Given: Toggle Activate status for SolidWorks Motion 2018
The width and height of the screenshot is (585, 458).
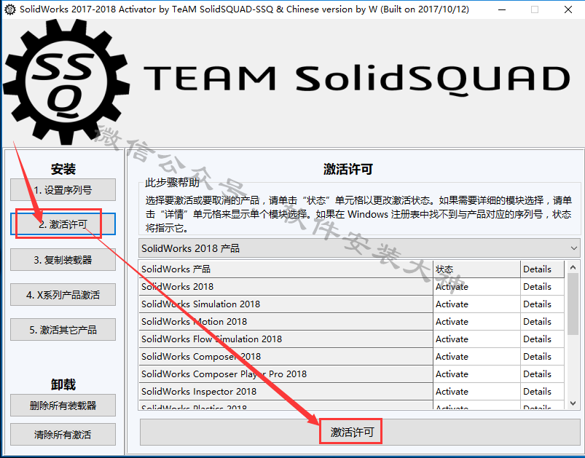Looking at the screenshot, I should coord(476,322).
